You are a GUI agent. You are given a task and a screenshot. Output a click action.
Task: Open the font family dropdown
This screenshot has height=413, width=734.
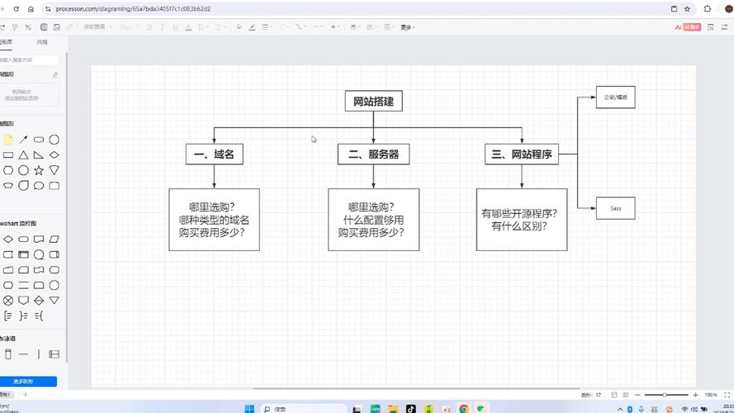coord(97,27)
